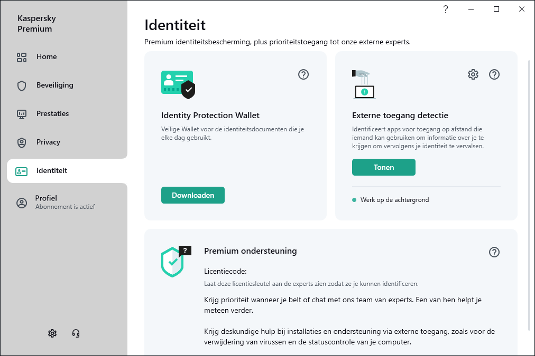535x356 pixels.
Task: Open settings gear for Externe toegang detectie
Action: pyautogui.click(x=473, y=74)
